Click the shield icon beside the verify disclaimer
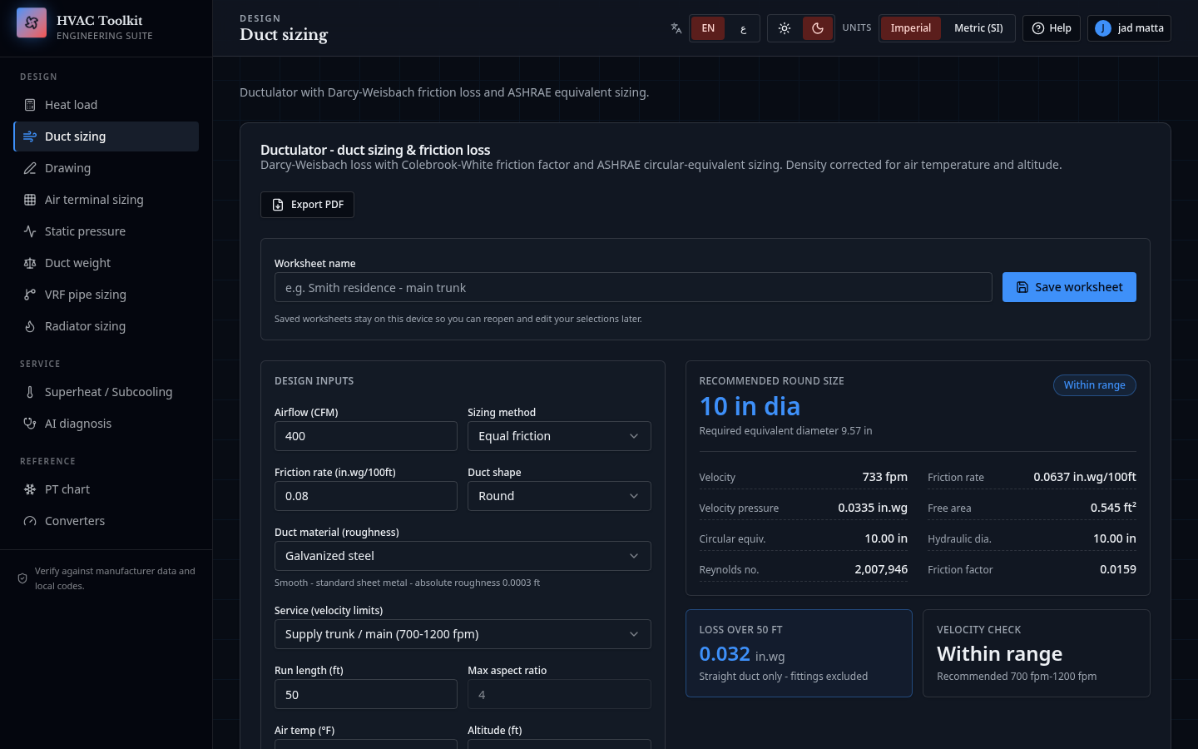1198x749 pixels. (22, 578)
